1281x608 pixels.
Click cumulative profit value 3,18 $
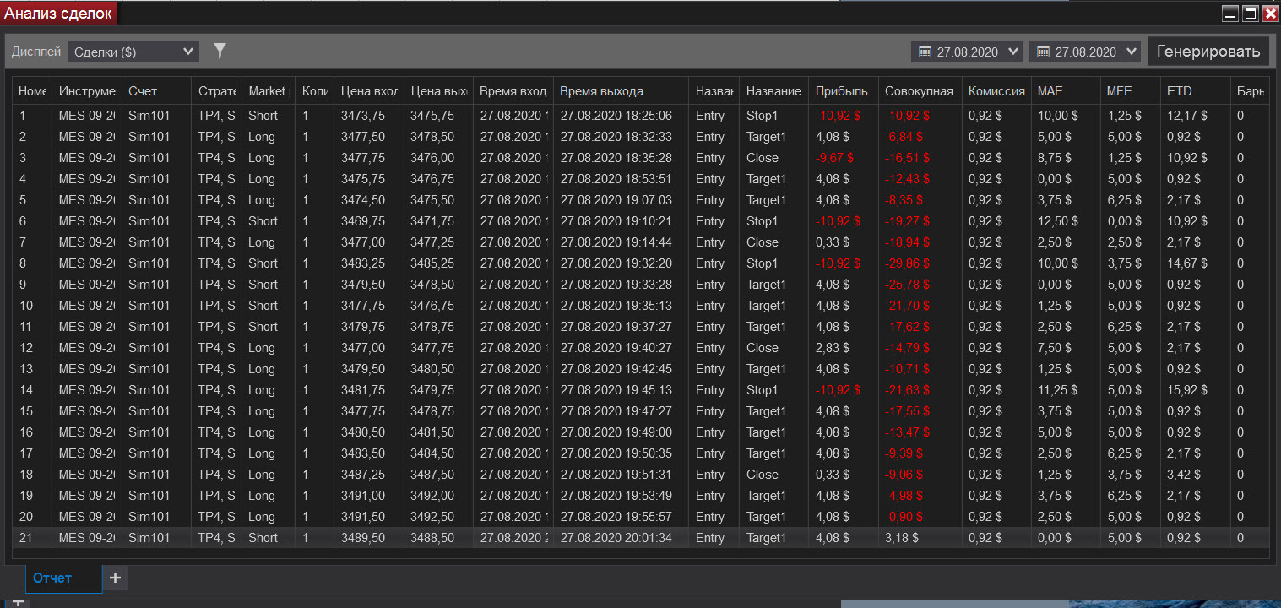click(x=902, y=538)
